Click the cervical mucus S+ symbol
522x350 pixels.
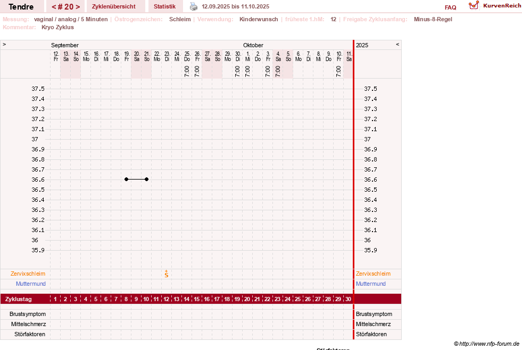point(167,274)
